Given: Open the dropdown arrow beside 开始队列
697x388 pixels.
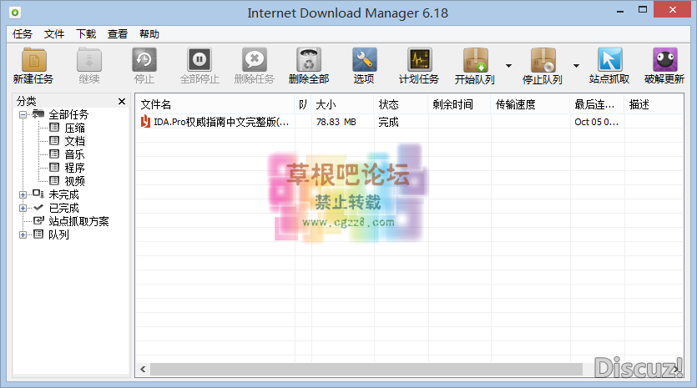Looking at the screenshot, I should tap(508, 66).
